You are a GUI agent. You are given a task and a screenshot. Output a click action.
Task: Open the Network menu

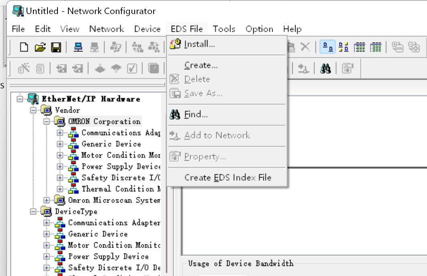[107, 29]
